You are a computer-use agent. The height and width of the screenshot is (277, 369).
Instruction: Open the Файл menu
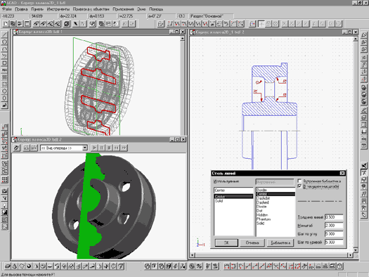coord(7,9)
